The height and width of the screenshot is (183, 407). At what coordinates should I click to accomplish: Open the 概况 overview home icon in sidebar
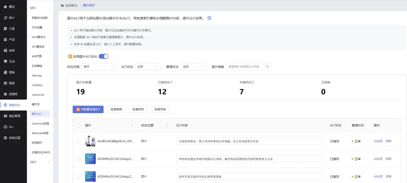[5, 7]
